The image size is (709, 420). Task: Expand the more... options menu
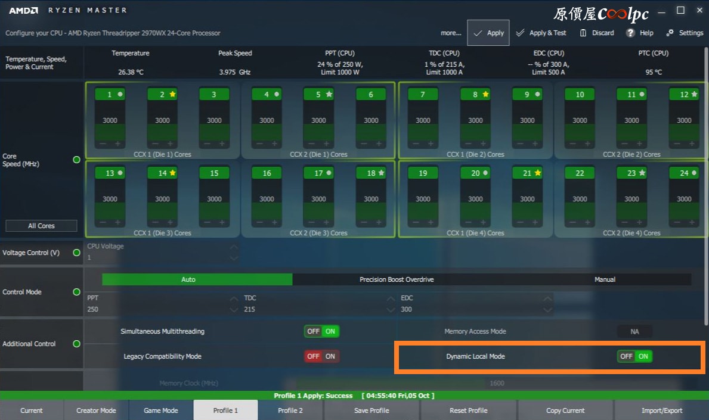click(451, 33)
